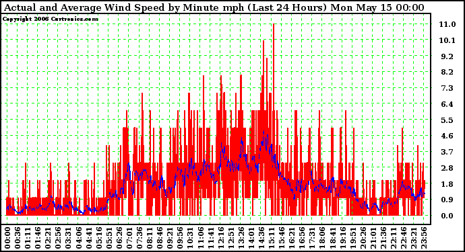Click the 15:11 time label
Viewport: 465px width, 252px height.
(271, 238)
